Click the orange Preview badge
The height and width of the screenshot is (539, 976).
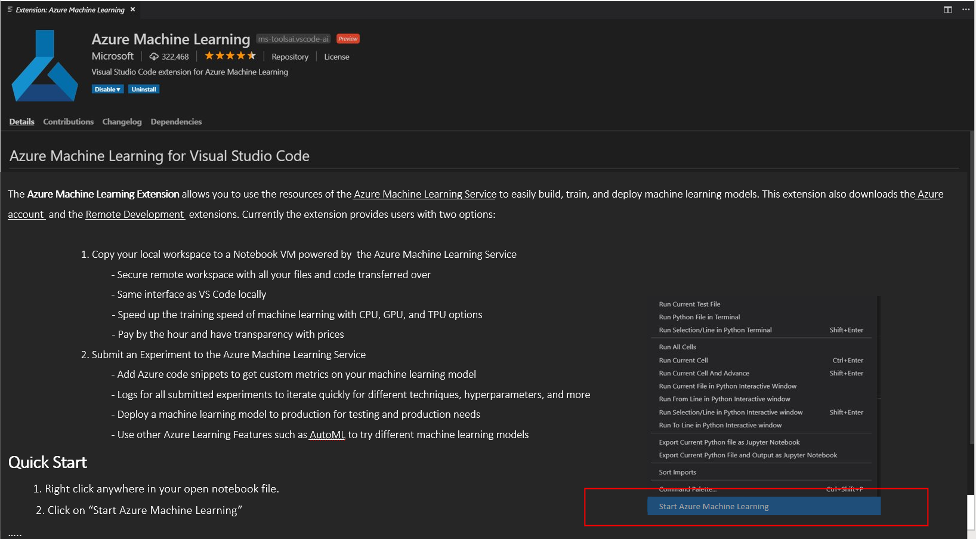pyautogui.click(x=347, y=38)
